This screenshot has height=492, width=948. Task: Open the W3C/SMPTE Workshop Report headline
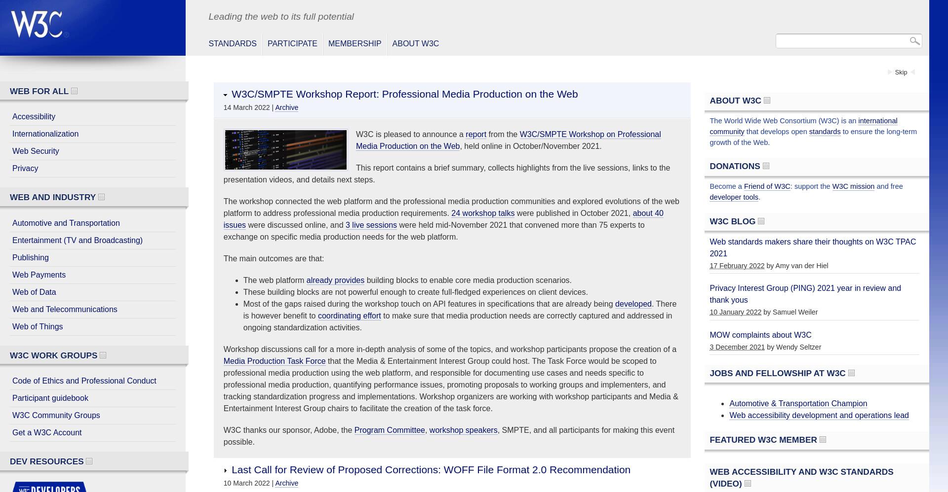point(404,94)
